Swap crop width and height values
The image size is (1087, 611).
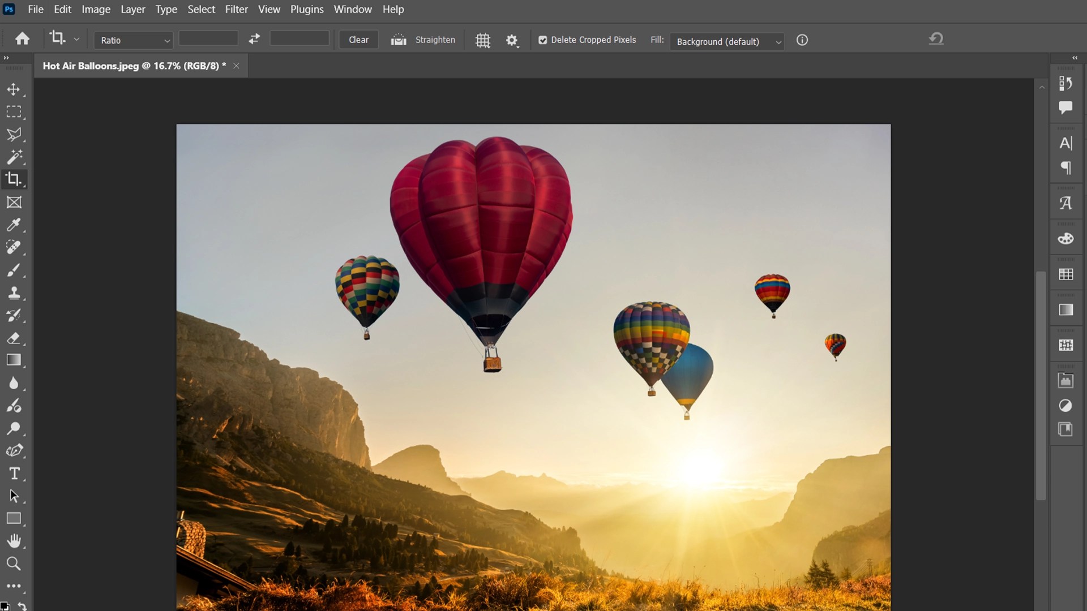point(254,39)
